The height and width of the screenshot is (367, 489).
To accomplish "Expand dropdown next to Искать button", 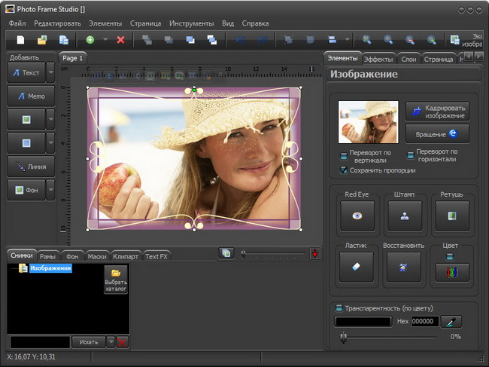I will [x=111, y=342].
